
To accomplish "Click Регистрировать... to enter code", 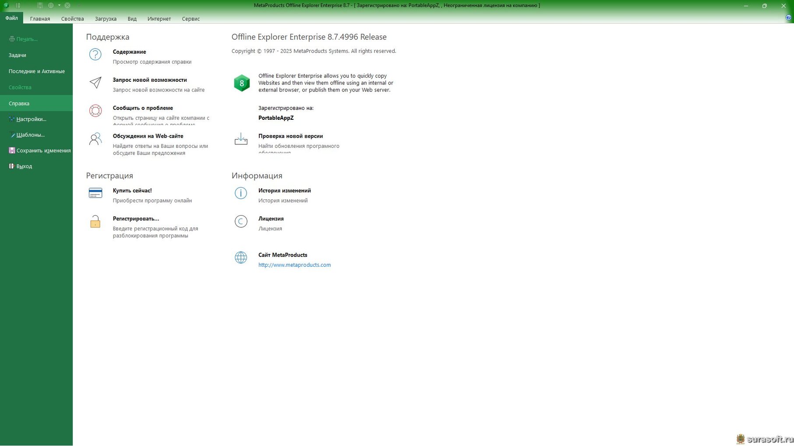I will (x=136, y=218).
